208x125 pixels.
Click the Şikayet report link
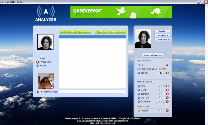click(43, 65)
